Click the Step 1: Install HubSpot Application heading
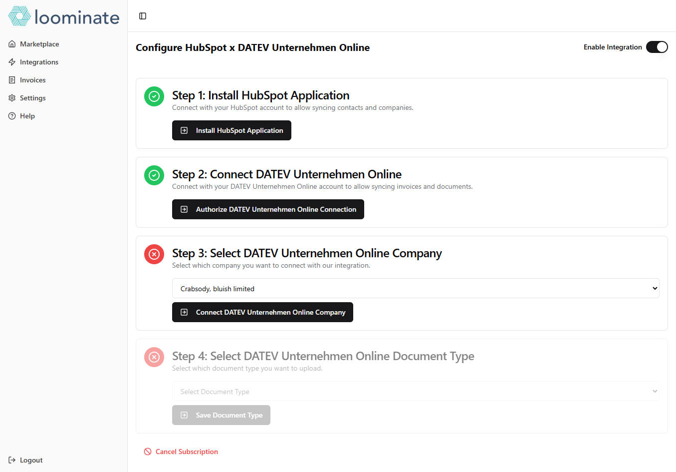The width and height of the screenshot is (676, 472). [260, 95]
